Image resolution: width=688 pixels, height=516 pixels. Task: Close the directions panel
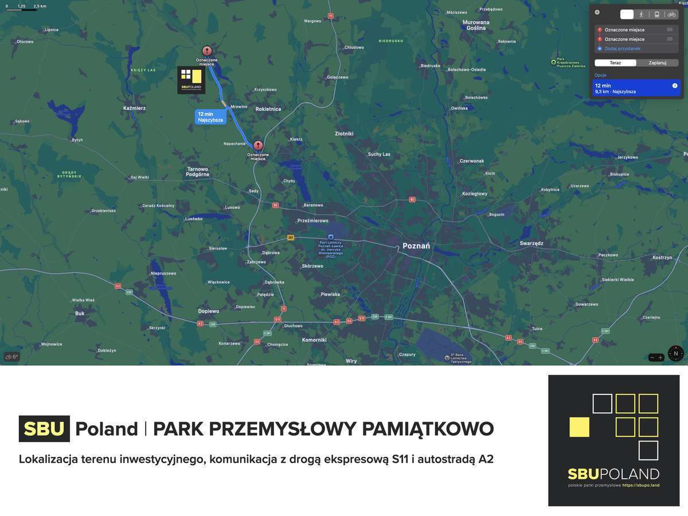(597, 12)
